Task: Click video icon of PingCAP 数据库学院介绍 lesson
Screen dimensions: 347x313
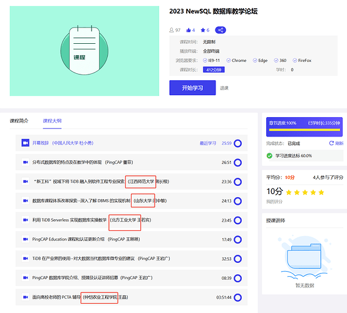Action: 26,278
